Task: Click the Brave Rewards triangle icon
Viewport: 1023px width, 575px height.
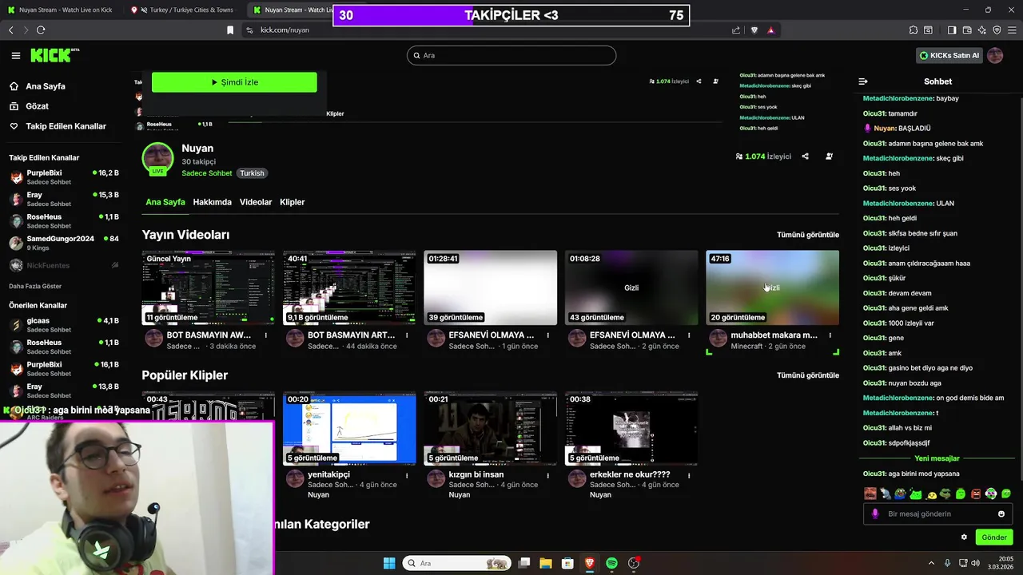Action: 770,30
